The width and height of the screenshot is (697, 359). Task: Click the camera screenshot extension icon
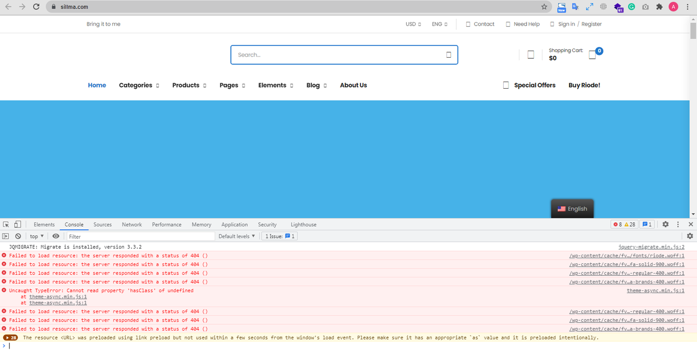(x=645, y=7)
